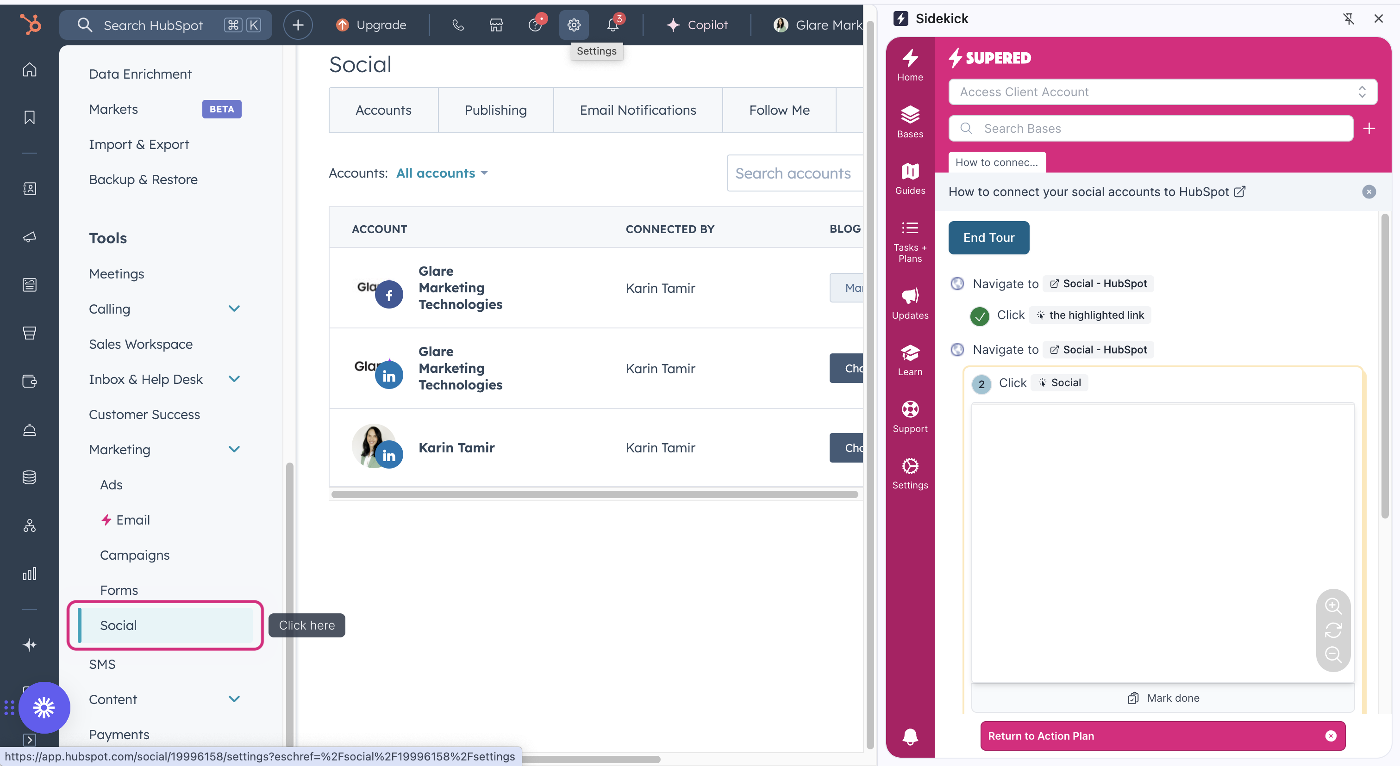Open Social in the settings sidebar
Screen dimensions: 1400x766
[x=166, y=625]
